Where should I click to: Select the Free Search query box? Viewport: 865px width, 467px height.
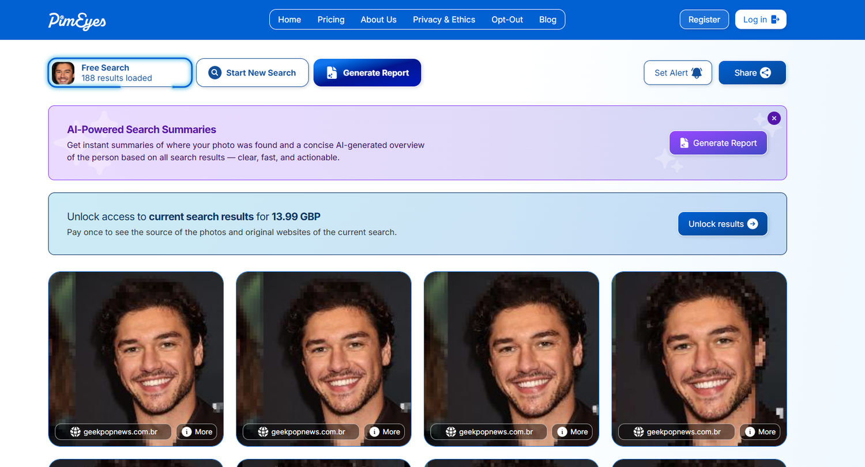pos(120,73)
